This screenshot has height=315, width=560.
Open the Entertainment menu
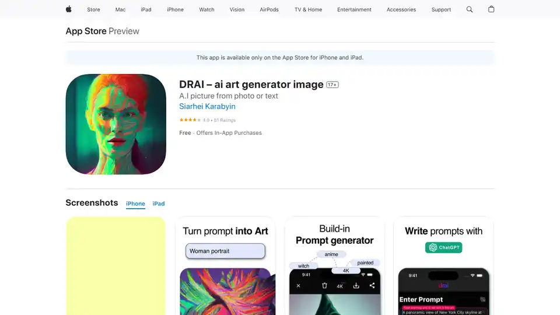[x=354, y=10]
